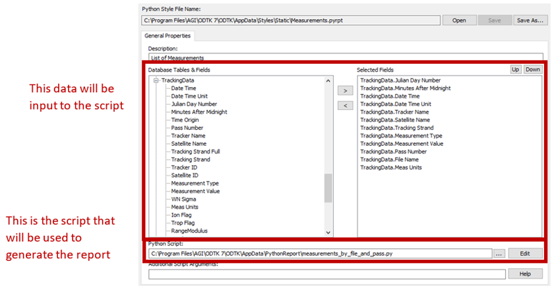The width and height of the screenshot is (554, 286).
Task: Select TrackingData.Measurement Value in Selected Fields
Action: click(x=402, y=144)
